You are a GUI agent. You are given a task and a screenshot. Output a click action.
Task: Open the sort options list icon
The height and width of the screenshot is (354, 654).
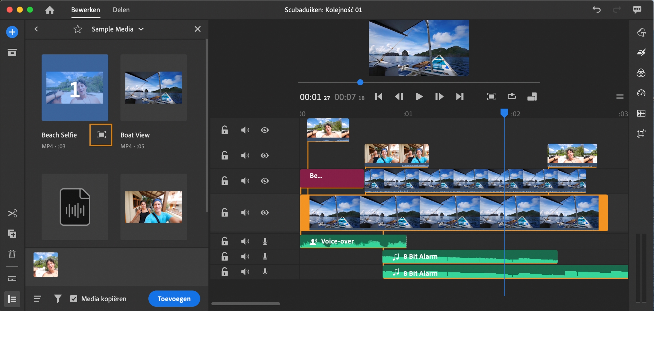(x=37, y=299)
